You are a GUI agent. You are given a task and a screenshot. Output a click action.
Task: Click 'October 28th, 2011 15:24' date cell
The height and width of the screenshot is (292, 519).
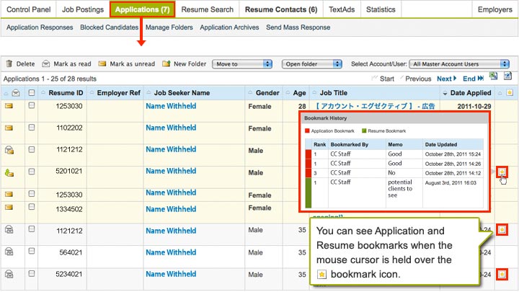coord(453,154)
